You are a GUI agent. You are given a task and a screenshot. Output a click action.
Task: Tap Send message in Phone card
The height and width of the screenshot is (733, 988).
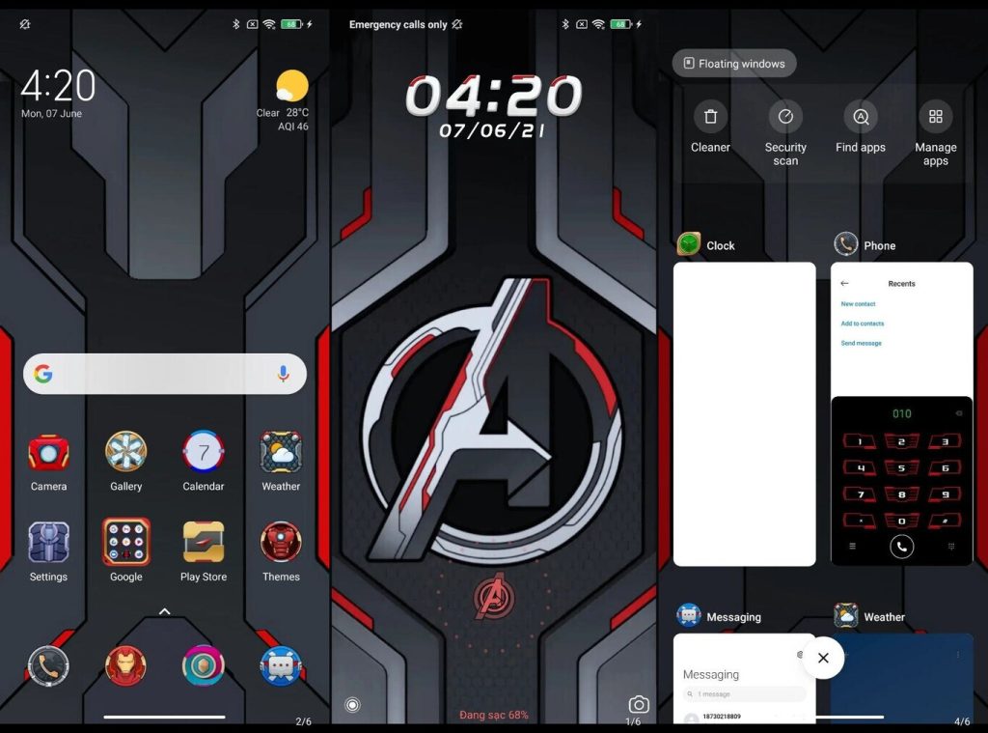(861, 343)
